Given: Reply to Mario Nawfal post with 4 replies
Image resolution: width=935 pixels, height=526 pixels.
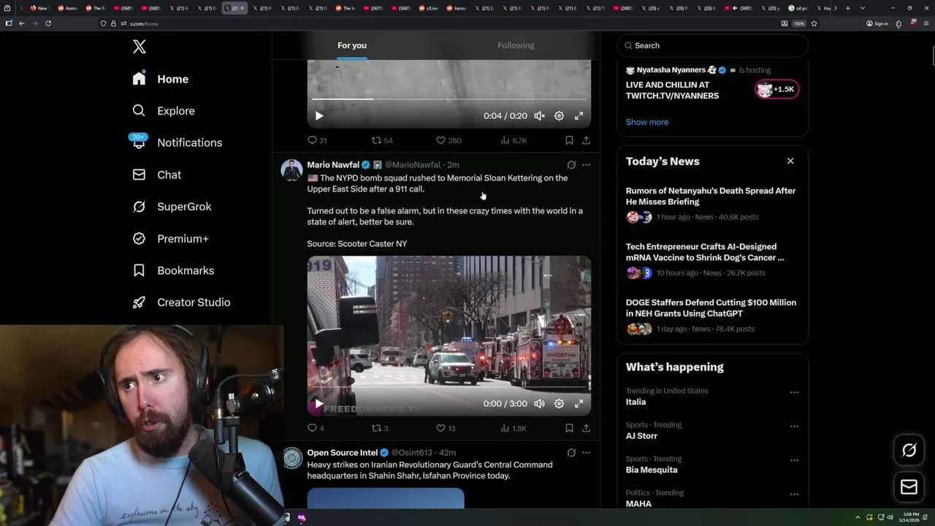Looking at the screenshot, I should pos(316,428).
